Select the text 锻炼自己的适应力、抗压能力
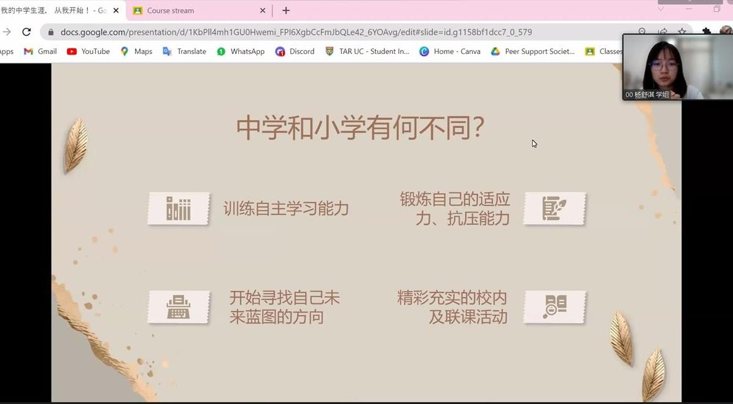This screenshot has width=733, height=404. [x=454, y=209]
